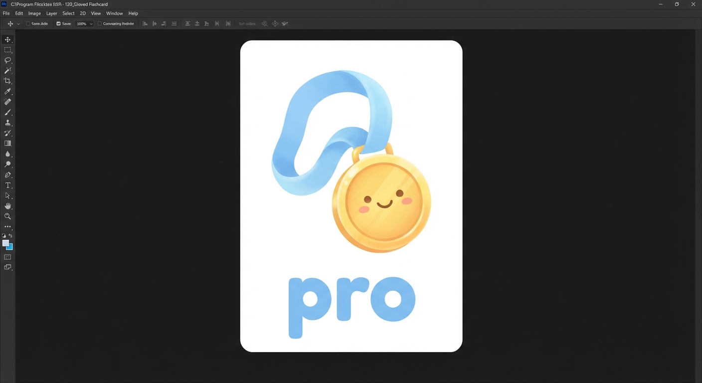Select the Brush tool

pos(7,112)
